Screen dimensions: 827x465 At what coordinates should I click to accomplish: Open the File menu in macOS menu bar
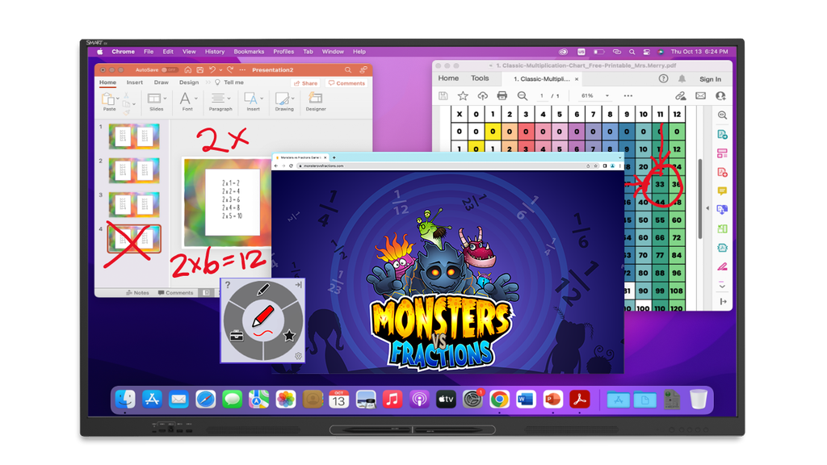pos(149,52)
